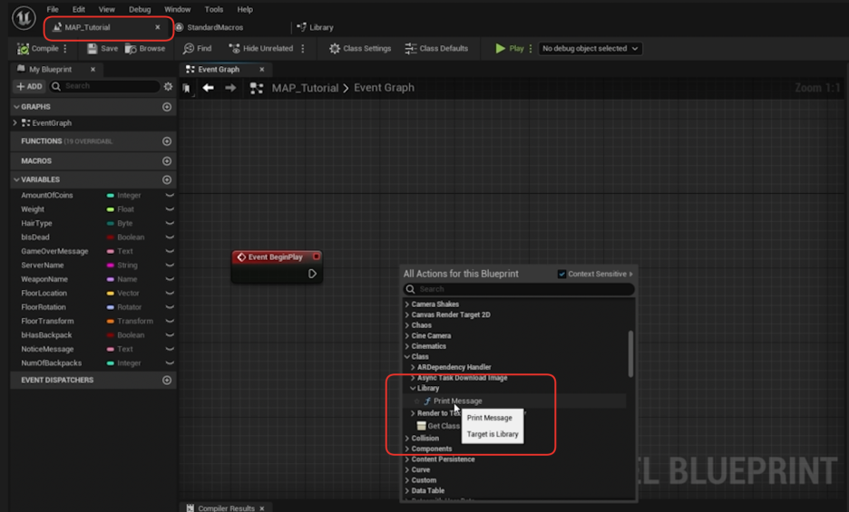Navigate back in graph history
Screen dimensions: 849x512
[208, 88]
